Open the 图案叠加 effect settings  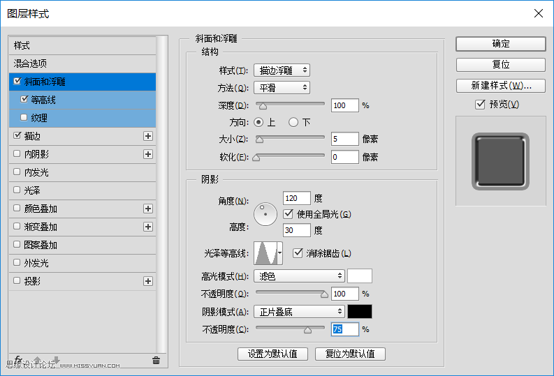[x=41, y=245]
